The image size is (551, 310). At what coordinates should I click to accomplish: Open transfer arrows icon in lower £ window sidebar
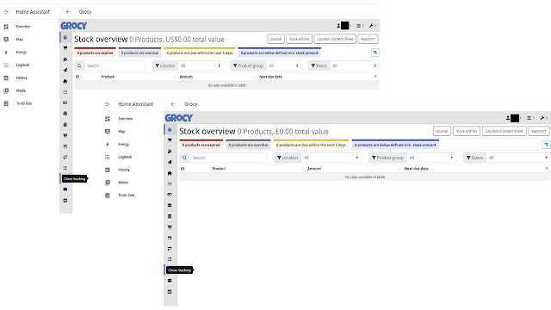170,249
